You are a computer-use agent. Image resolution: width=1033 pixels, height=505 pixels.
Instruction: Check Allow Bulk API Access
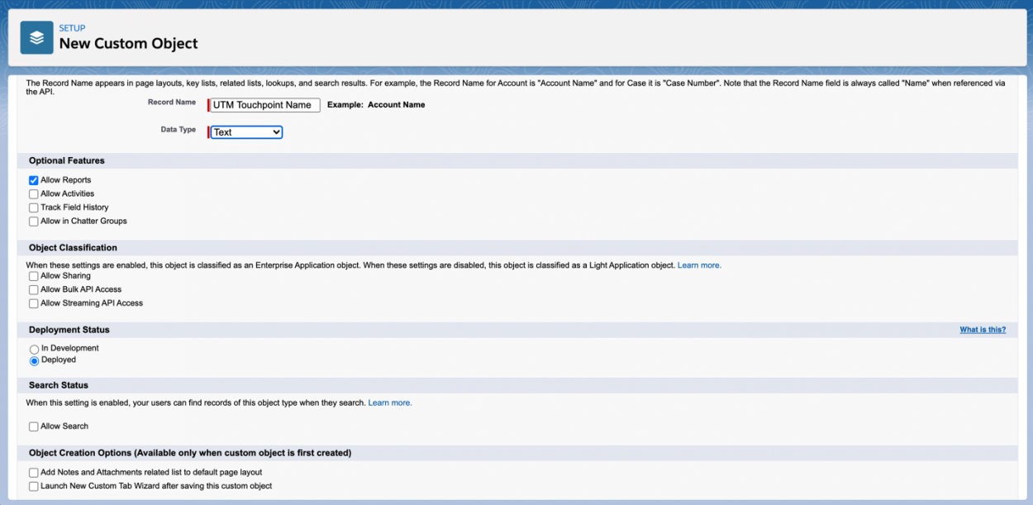(x=34, y=290)
